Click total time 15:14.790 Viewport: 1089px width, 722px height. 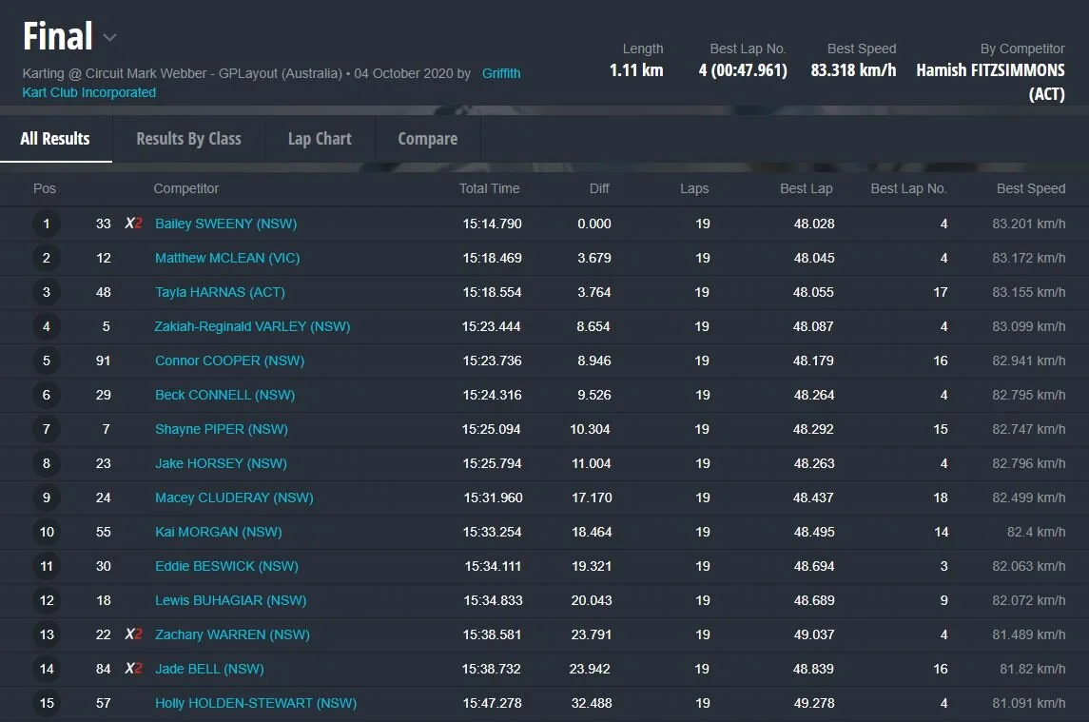[x=493, y=224]
